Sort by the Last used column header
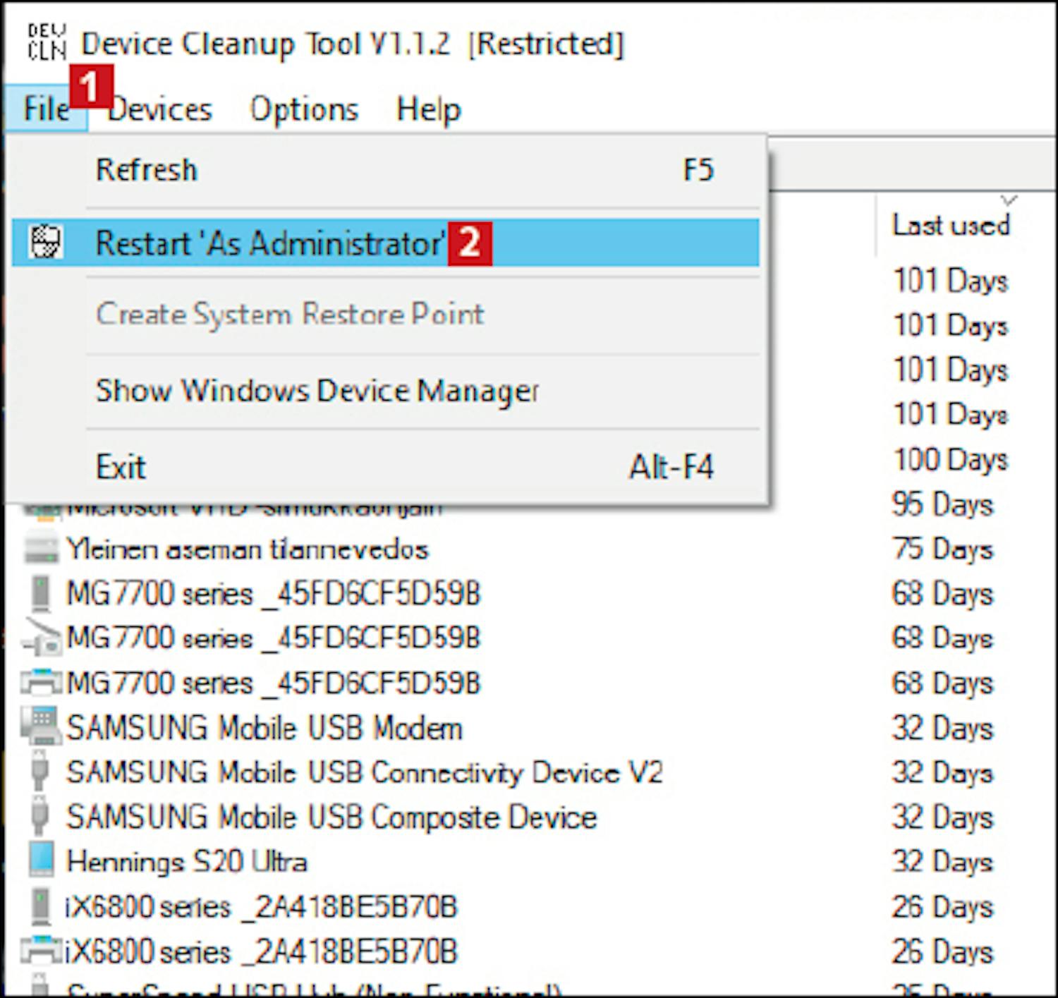Viewport: 1058px width, 998px height. (950, 225)
